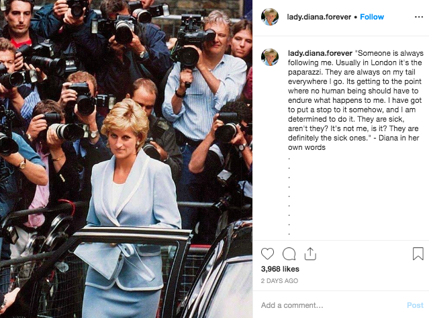Open comments via speech bubble icon
Image resolution: width=429 pixels, height=318 pixels.
pyautogui.click(x=289, y=253)
